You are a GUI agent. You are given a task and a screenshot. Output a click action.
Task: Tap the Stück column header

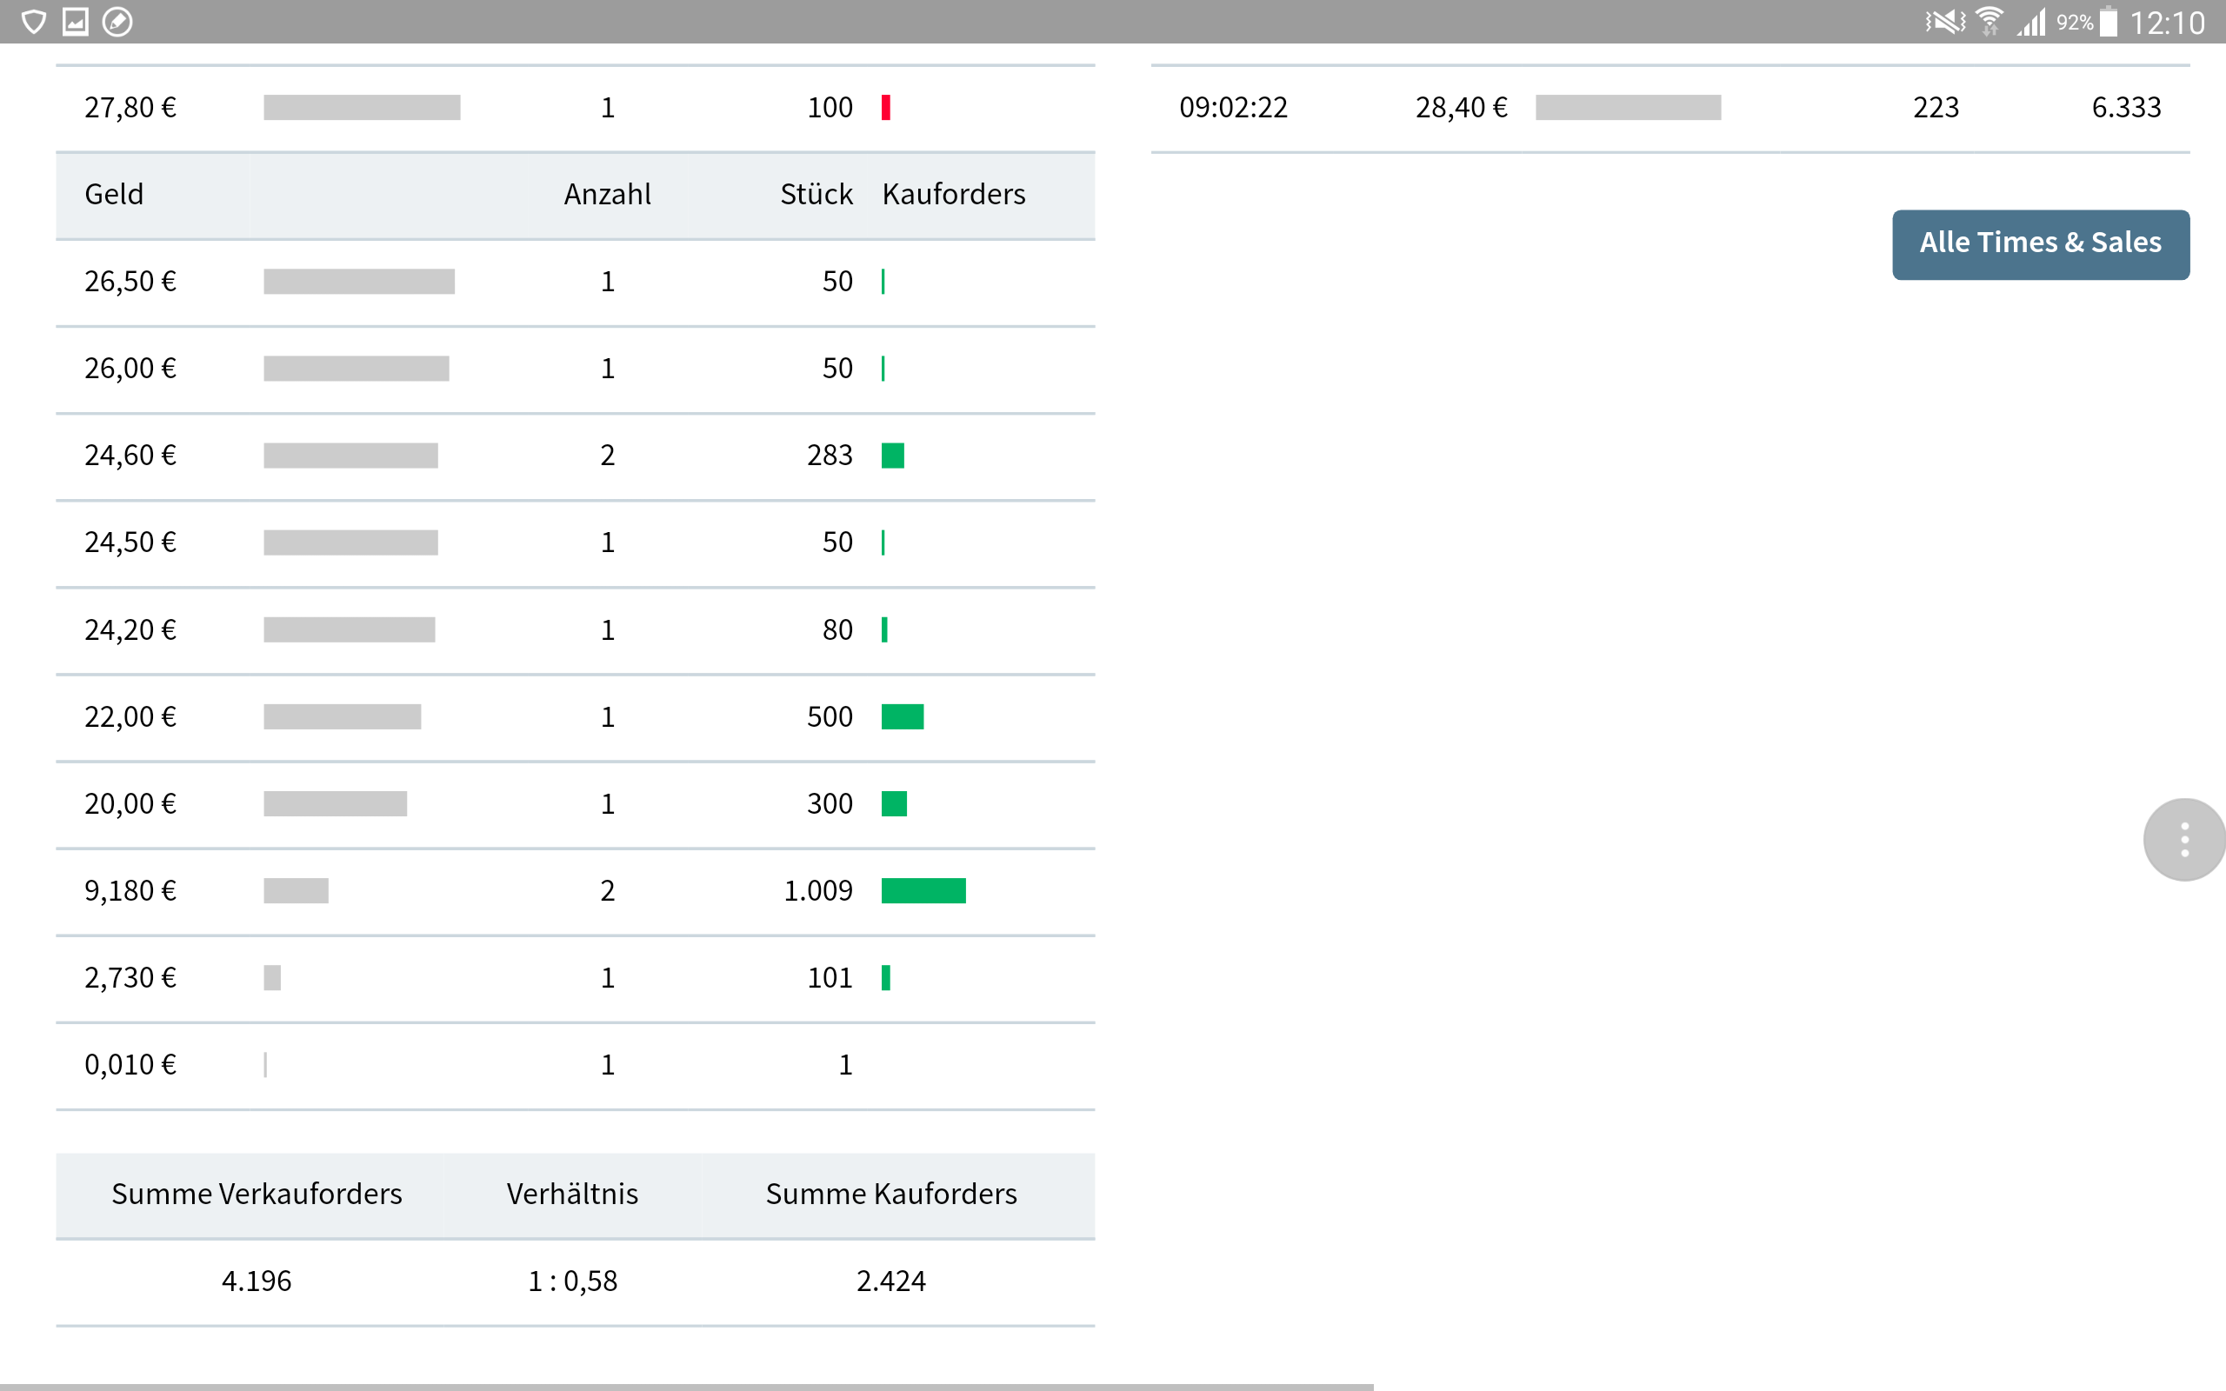click(x=816, y=194)
